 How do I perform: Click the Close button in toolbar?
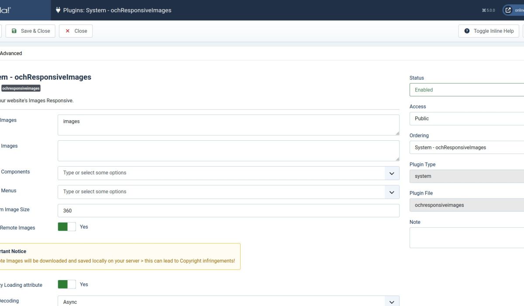[x=76, y=31]
